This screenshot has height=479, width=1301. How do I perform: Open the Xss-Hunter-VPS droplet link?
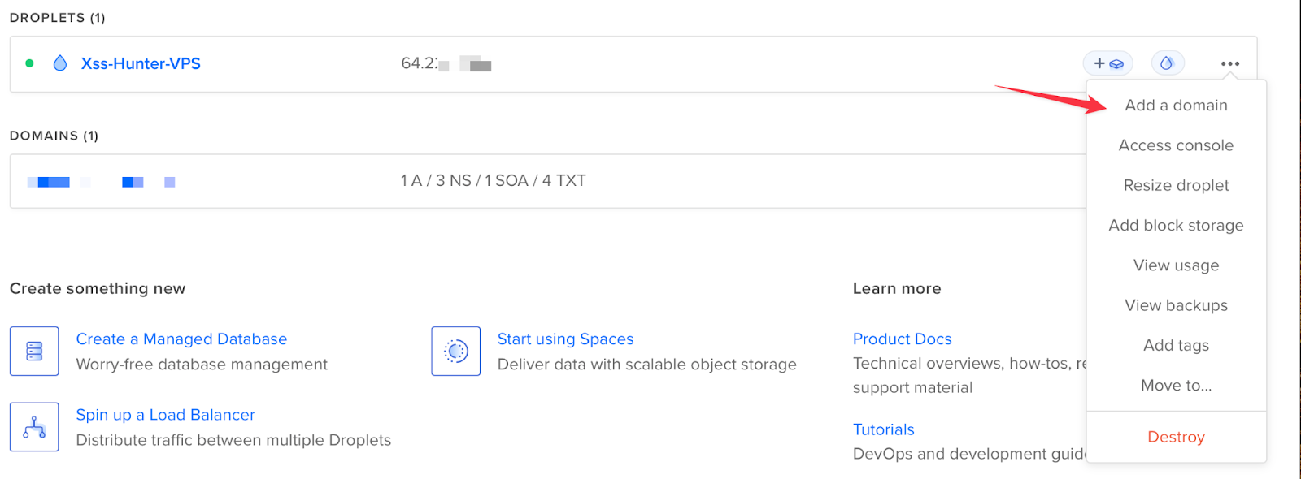click(x=141, y=63)
